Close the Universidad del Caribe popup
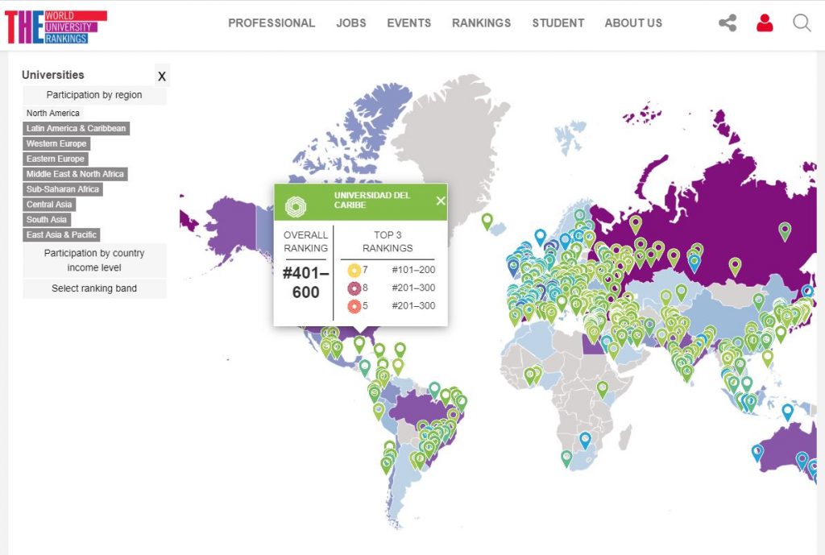The image size is (825, 555). click(x=440, y=201)
